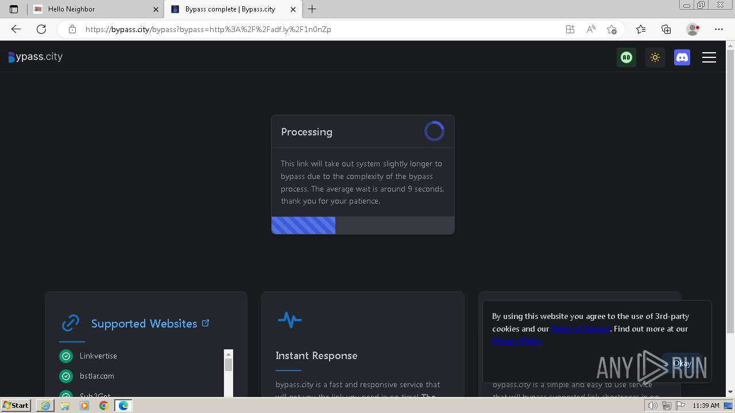Click the Processing spinner icon
Screen dimensions: 735x413
tap(434, 131)
